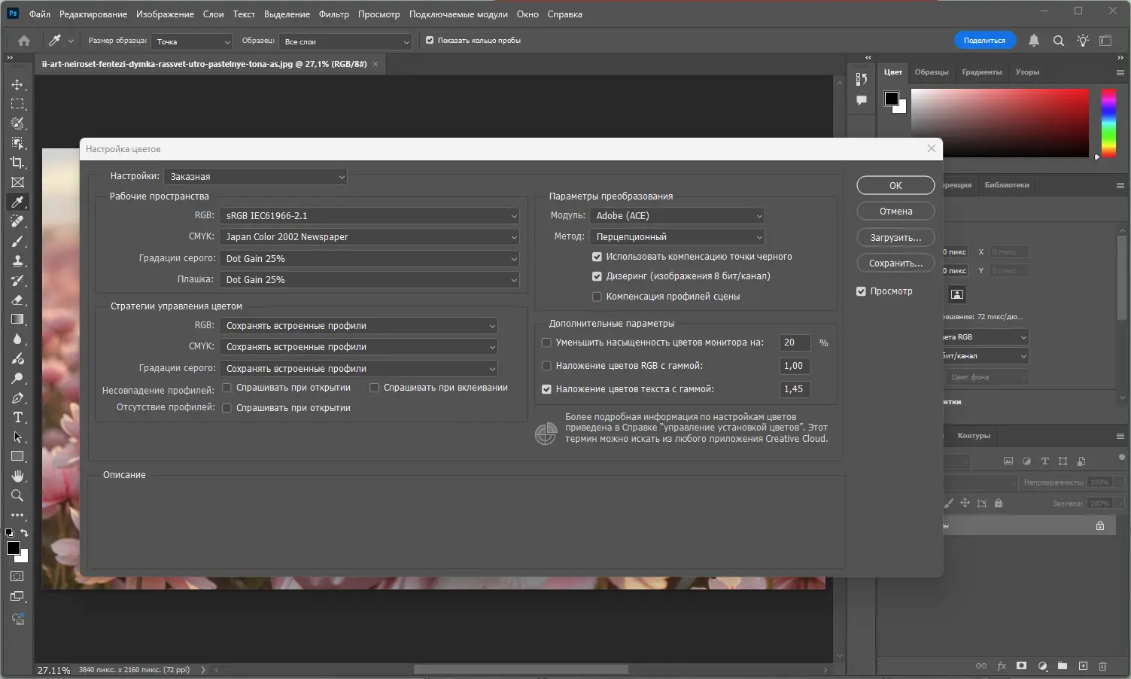
Task: Select the Move tool
Action: point(18,85)
